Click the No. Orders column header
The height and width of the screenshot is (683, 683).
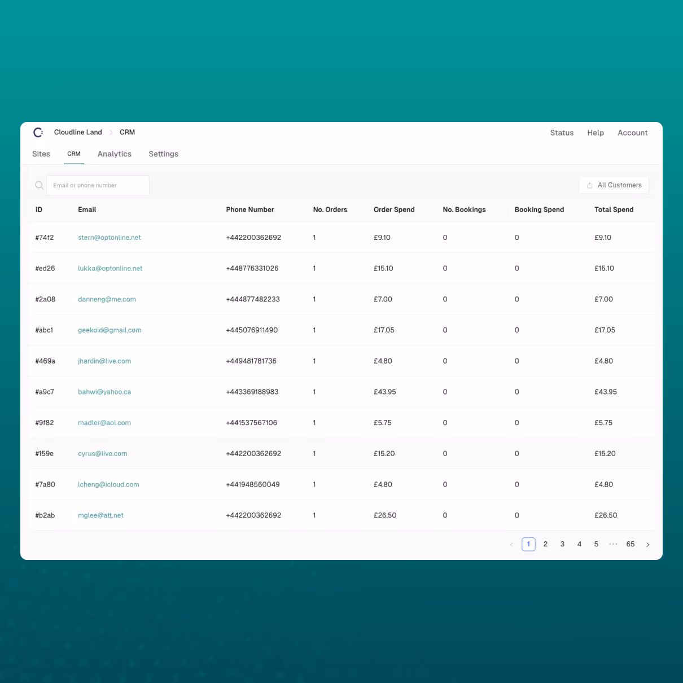click(x=330, y=209)
